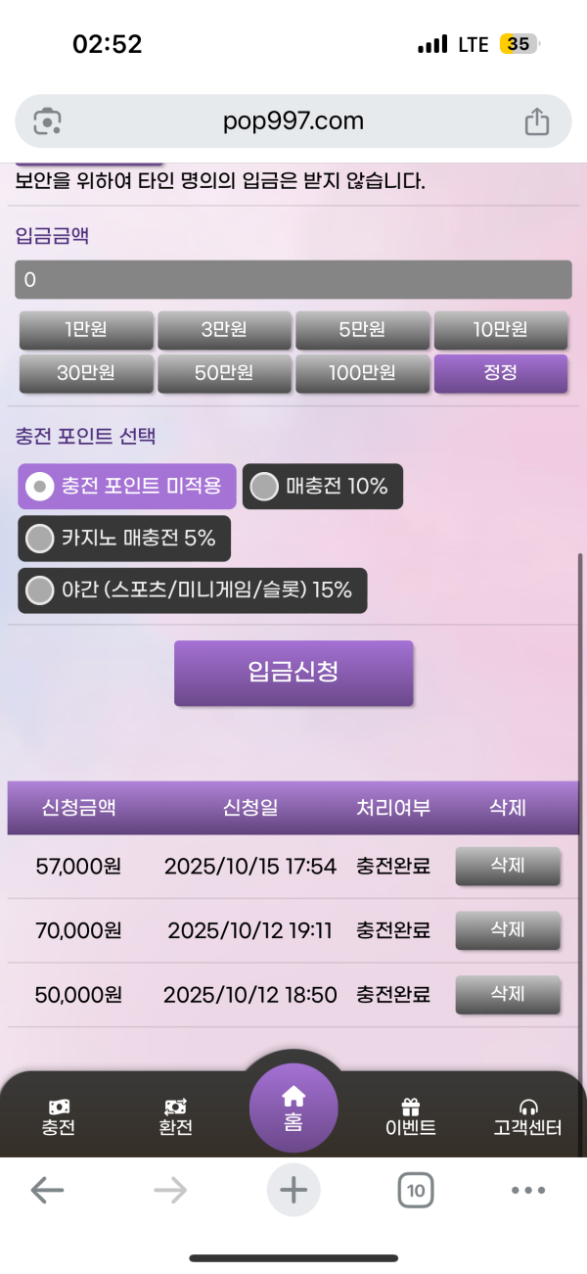The width and height of the screenshot is (587, 1274).
Task: Open the 환전 withdrawal icon in bottom nav
Action: coord(176,1107)
